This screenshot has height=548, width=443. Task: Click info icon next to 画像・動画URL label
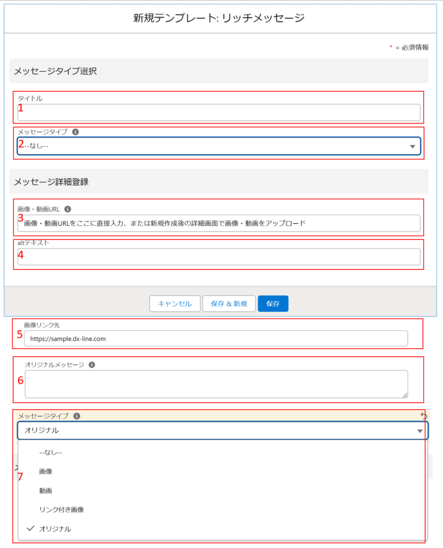pos(68,209)
